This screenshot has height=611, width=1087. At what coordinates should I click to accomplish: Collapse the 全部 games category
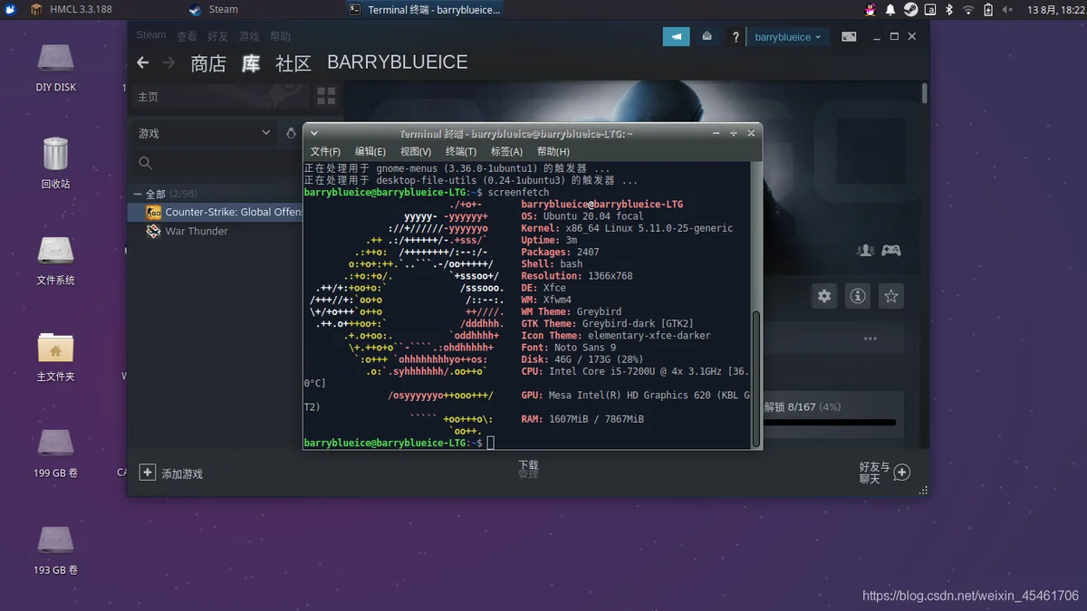point(138,194)
